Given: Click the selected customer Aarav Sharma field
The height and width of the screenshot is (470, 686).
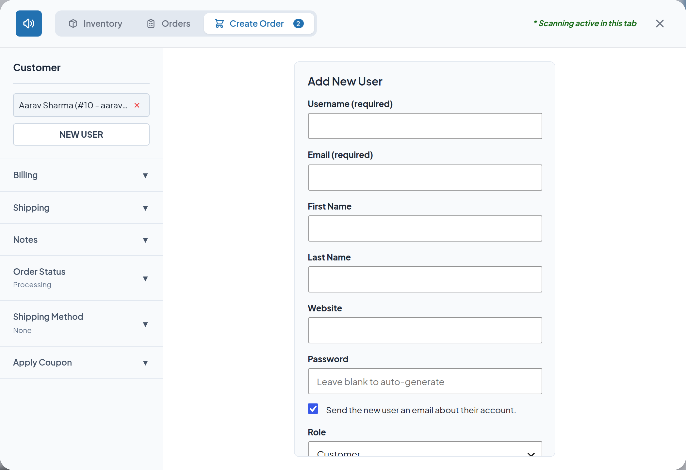Looking at the screenshot, I should point(81,105).
